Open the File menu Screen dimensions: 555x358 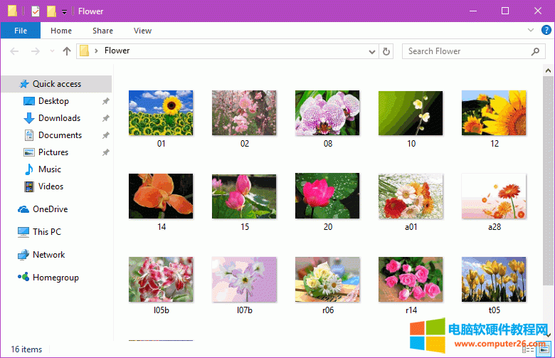21,31
